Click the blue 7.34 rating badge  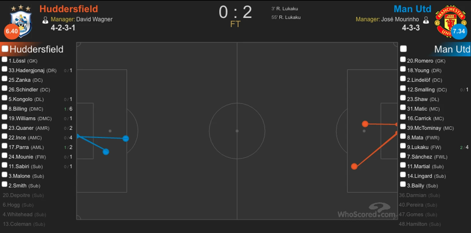459,31
